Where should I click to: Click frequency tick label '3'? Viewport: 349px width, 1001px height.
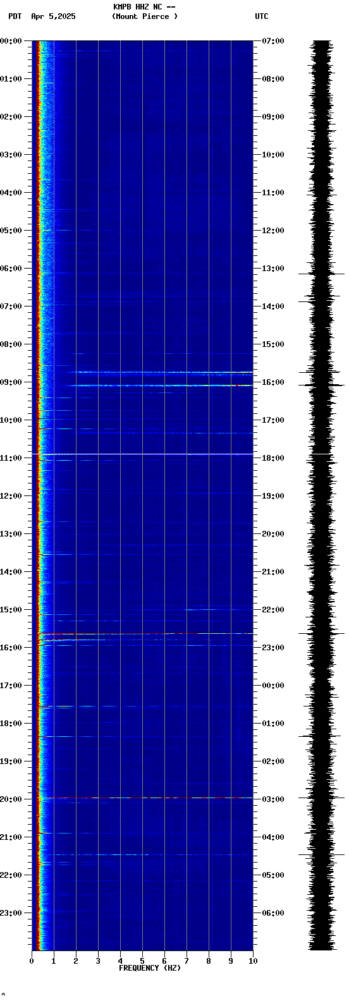tap(98, 961)
